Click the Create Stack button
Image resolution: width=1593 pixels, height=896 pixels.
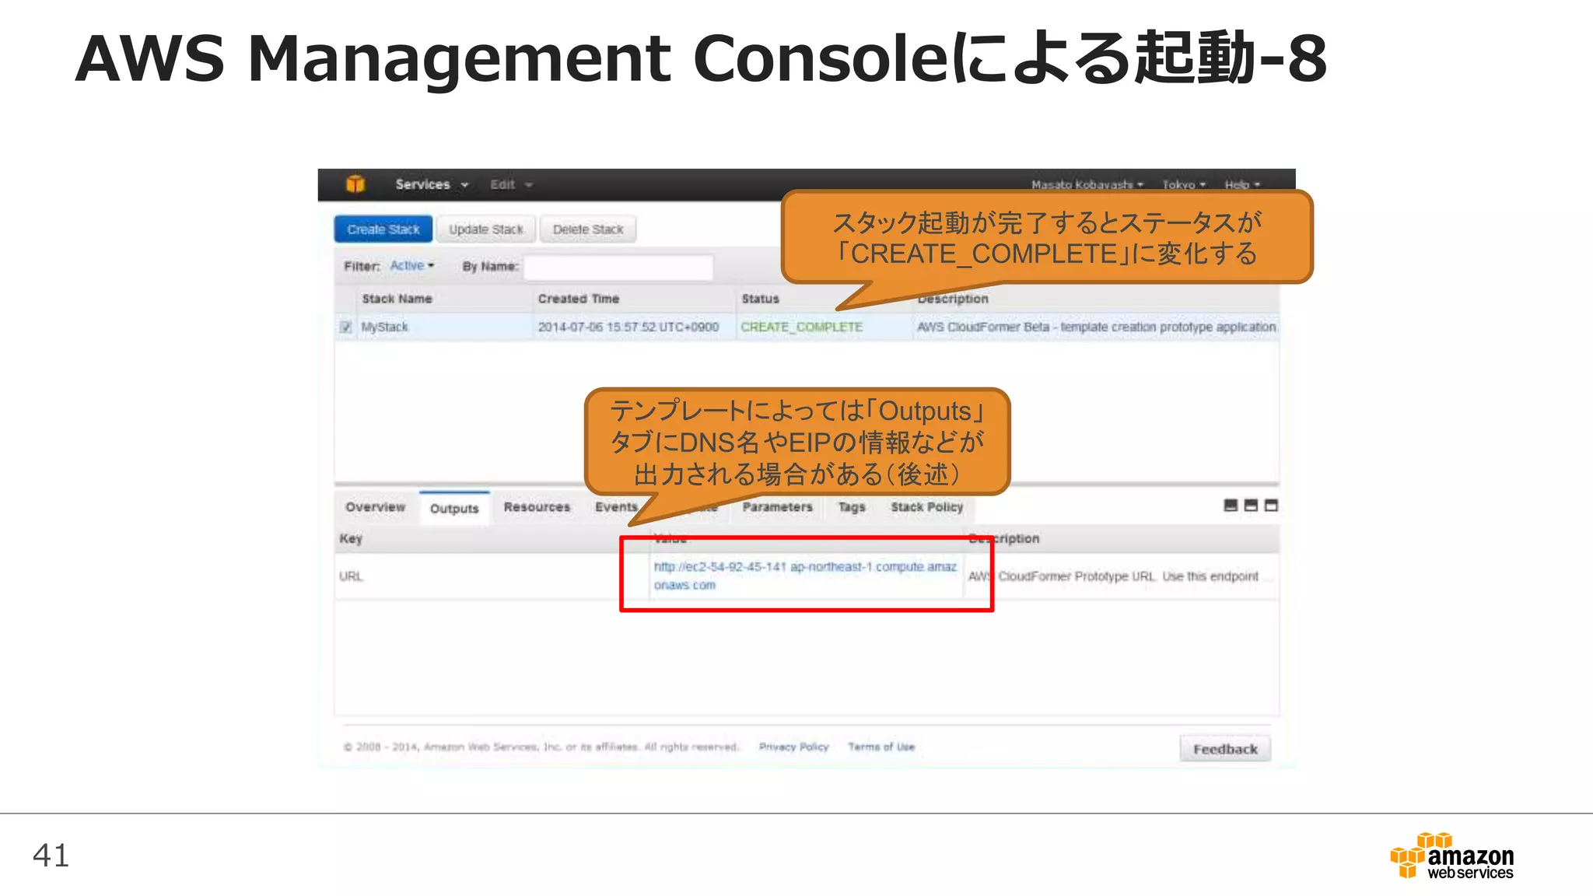(383, 229)
